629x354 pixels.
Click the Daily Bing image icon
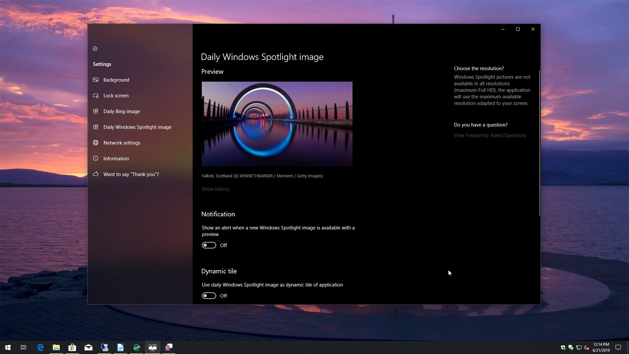[96, 111]
